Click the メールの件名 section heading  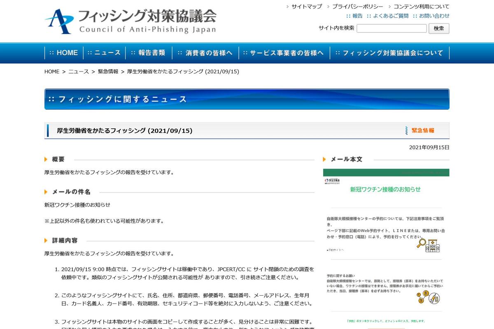tap(71, 192)
